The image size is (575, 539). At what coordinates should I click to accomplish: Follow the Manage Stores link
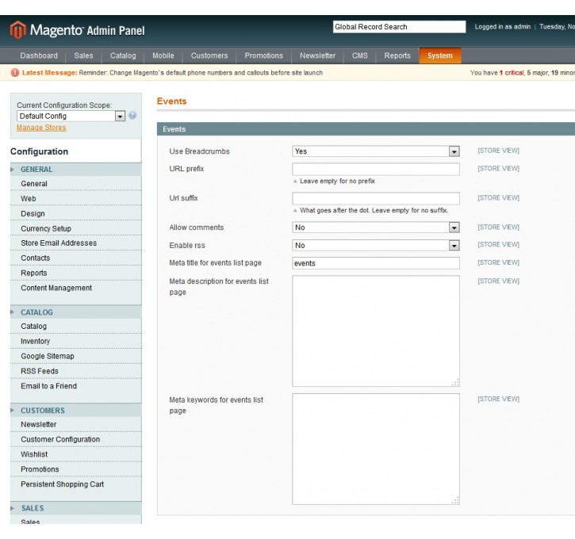41,128
